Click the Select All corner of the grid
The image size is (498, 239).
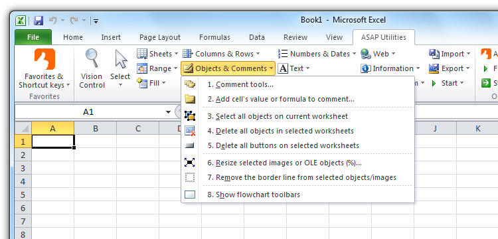pyautogui.click(x=23, y=128)
